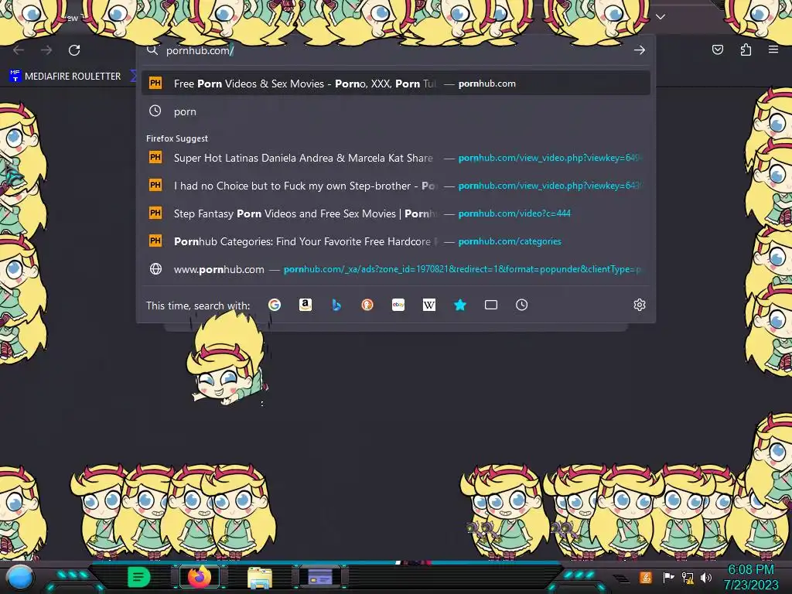Open the Extensions puzzle icon
This screenshot has height=594, width=792.
(x=746, y=49)
